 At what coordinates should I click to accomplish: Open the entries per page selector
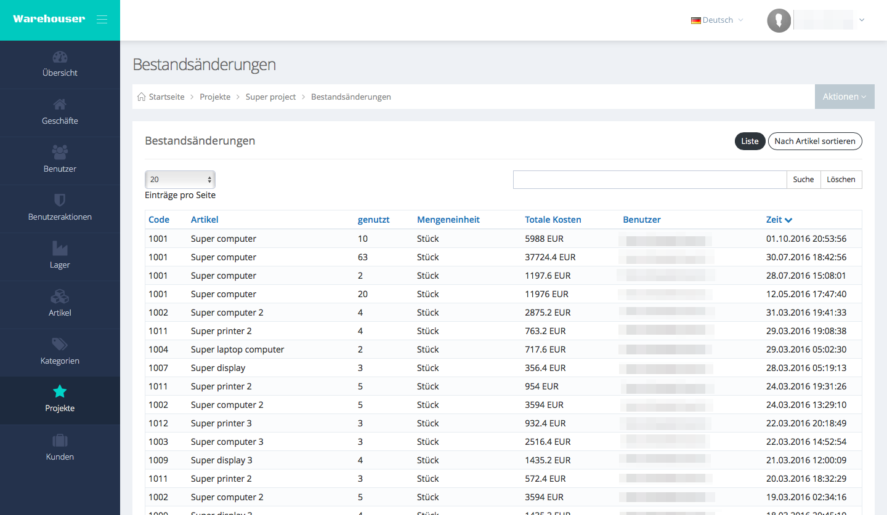pos(180,180)
